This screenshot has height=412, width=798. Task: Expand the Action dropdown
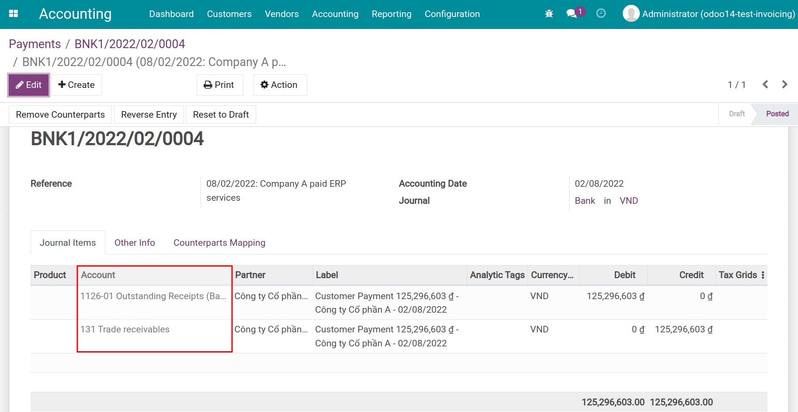coord(280,85)
